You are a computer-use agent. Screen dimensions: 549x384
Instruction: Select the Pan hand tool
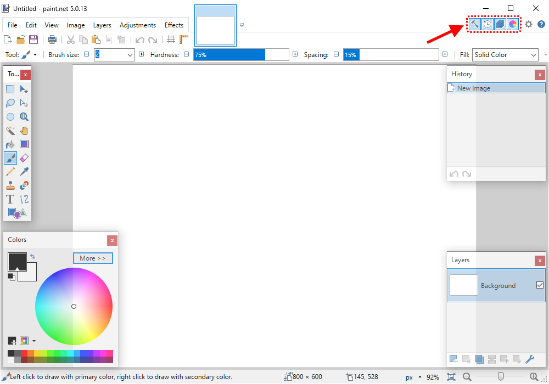[24, 131]
